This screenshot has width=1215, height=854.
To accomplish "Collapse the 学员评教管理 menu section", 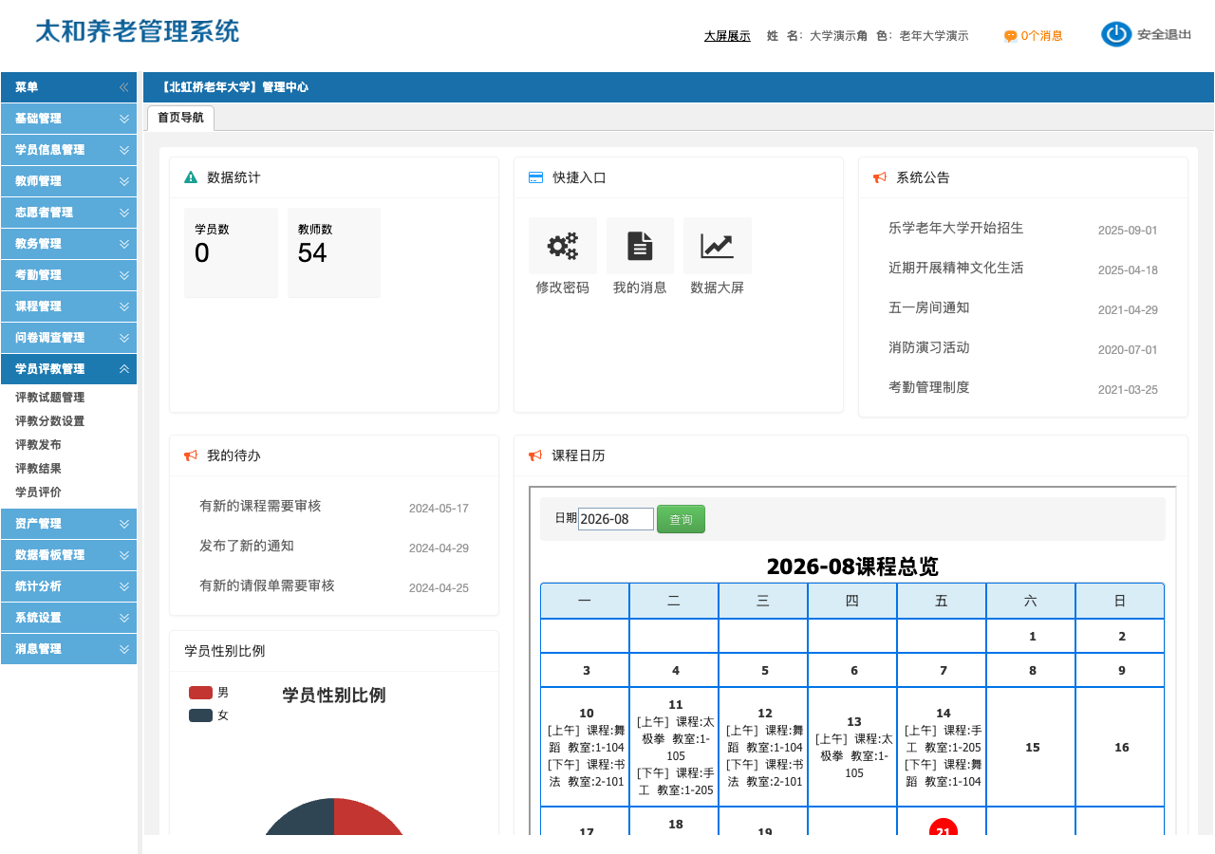I will (x=68, y=369).
